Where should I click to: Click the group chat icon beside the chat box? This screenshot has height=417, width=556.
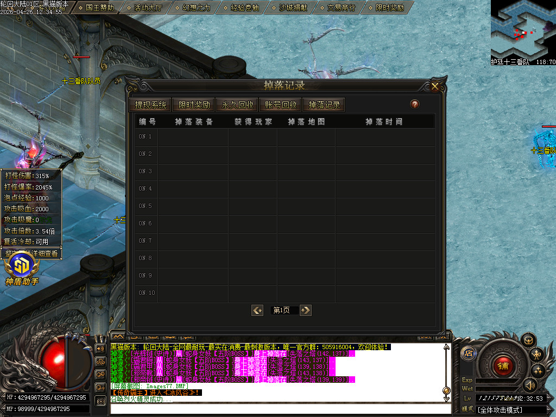pos(99,363)
